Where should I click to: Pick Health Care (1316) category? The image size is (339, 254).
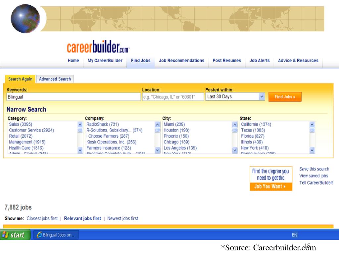click(x=26, y=148)
